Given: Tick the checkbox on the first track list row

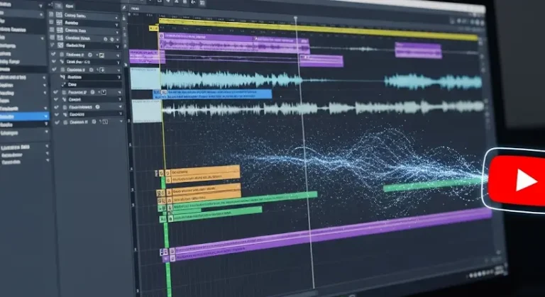Looking at the screenshot, I should (51, 14).
